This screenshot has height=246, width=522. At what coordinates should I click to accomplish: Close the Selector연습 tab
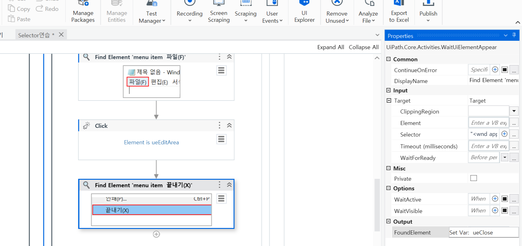(61, 35)
